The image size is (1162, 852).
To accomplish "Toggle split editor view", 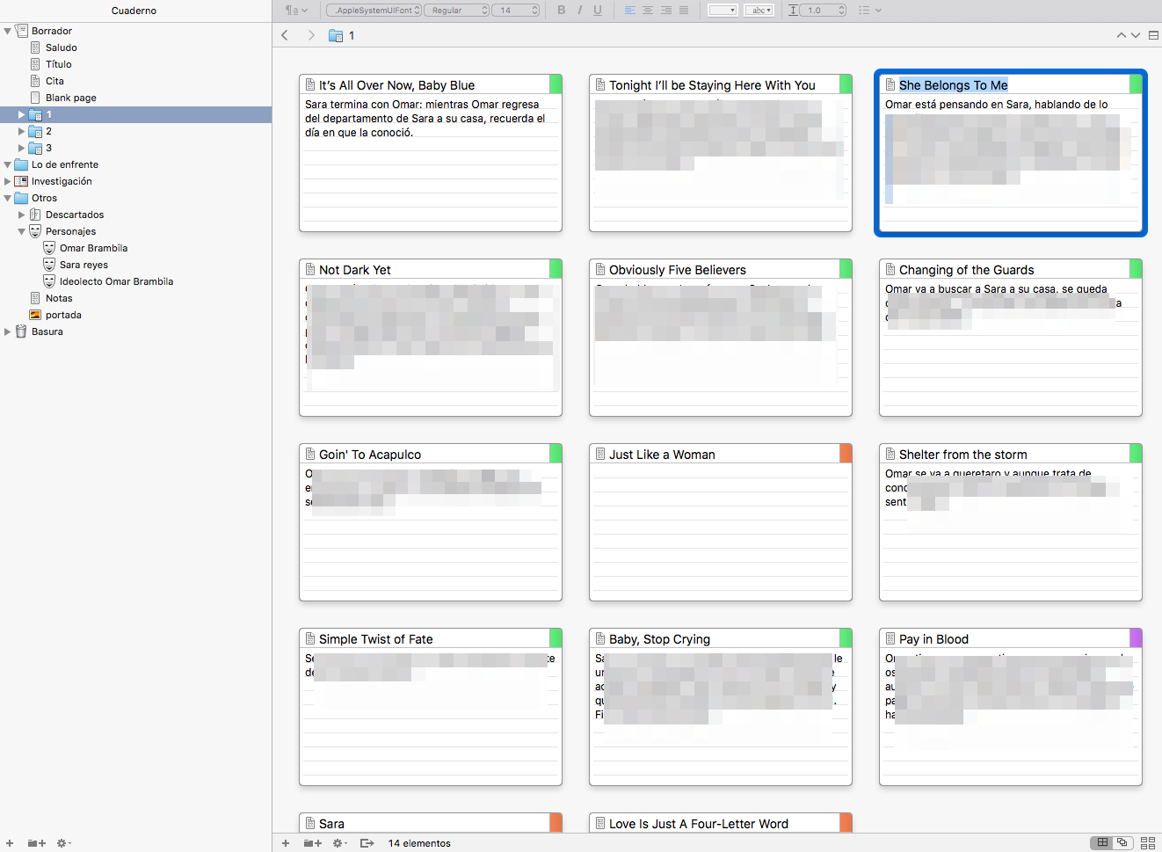I will 1153,35.
